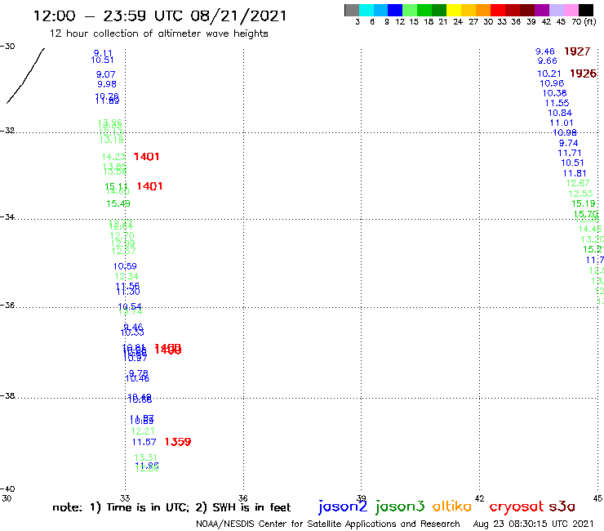This screenshot has width=604, height=531.
Task: Select the yellow swatch in the color scale
Action: [454, 10]
